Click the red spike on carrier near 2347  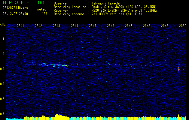coord(127,63)
